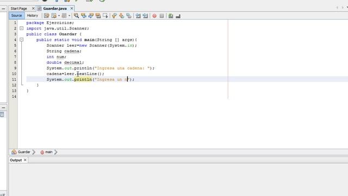Click the Forward navigation toolbar icon
348x196 pixels.
64,16
